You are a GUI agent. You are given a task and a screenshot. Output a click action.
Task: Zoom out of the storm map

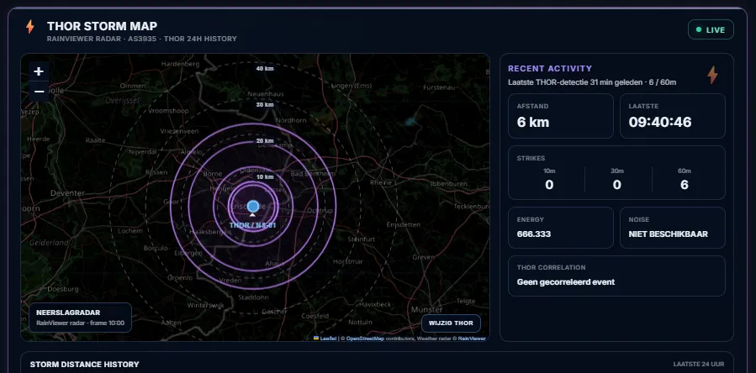[39, 91]
